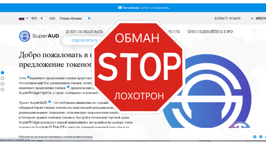266x144 pixels.
Task: Select the first slide indicator dot
Action: point(3,73)
